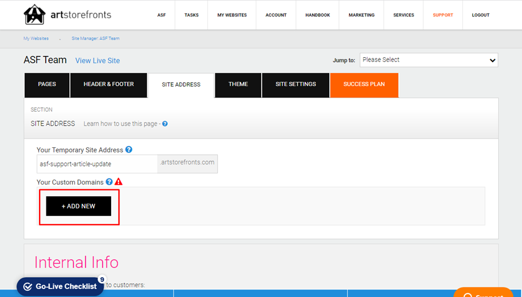Click the + ADD NEW custom domain button
This screenshot has width=522, height=297.
(x=79, y=206)
